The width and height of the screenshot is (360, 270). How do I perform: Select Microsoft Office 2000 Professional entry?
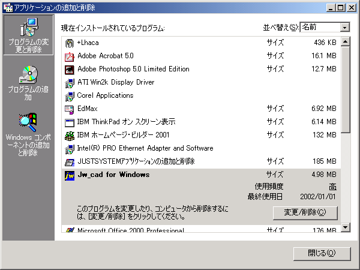(201, 229)
